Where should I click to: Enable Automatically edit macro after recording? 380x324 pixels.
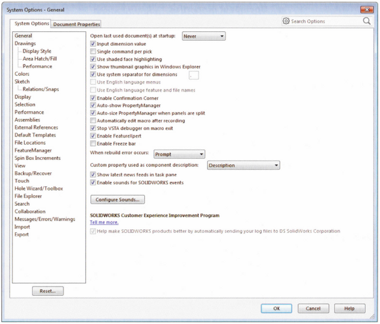93,120
